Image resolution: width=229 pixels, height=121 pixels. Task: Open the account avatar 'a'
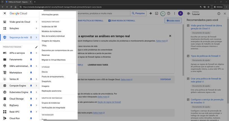tap(180, 14)
